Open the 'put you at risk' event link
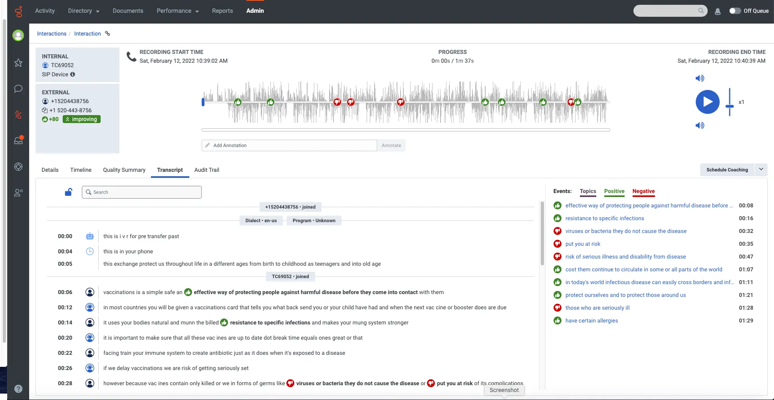The width and height of the screenshot is (774, 400). 583,244
